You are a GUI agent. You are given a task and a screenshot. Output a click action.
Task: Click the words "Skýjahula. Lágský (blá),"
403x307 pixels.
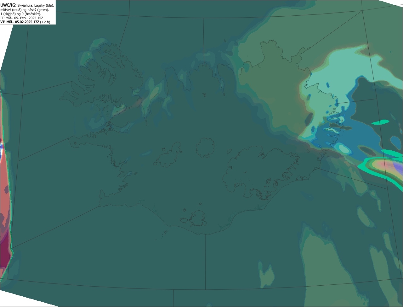(x=36, y=5)
